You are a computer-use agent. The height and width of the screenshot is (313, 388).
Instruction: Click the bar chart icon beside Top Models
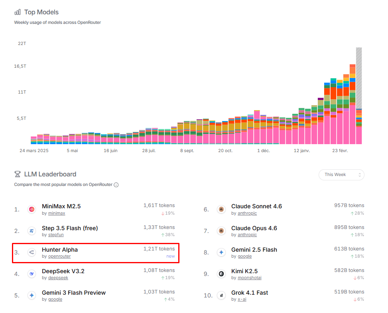(x=17, y=12)
